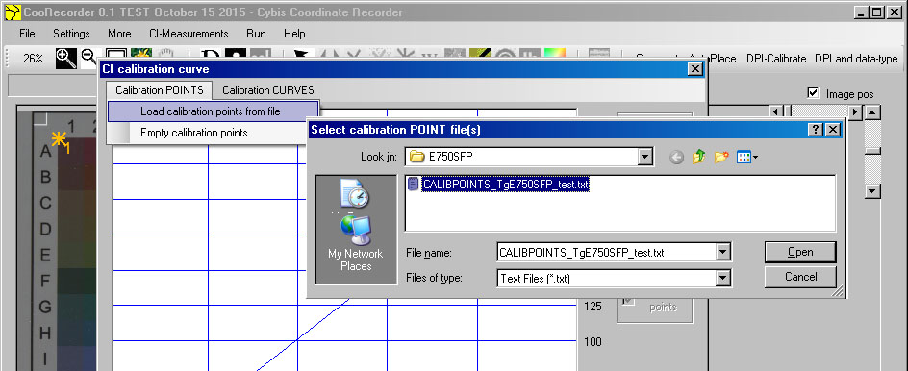Click the vertical scrollbar thumb at right
Screen dimensions: 908x371
click(x=872, y=151)
